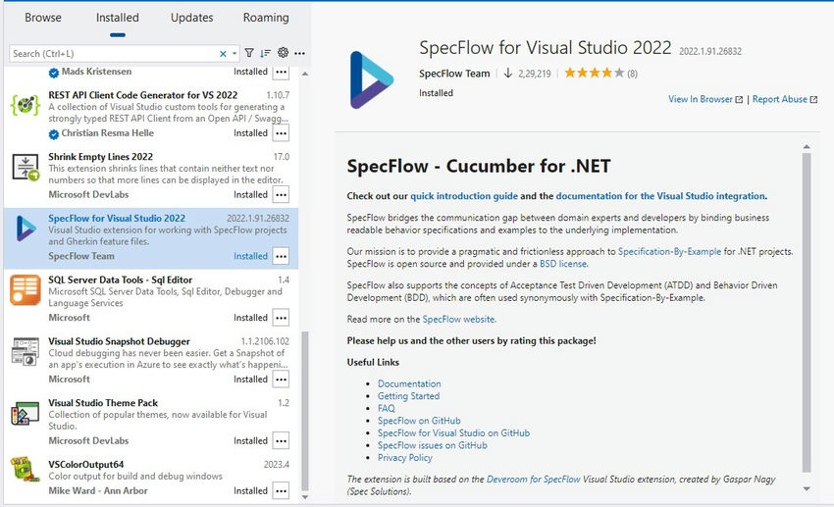Open the sort extensions options
The image size is (834, 507).
click(266, 53)
